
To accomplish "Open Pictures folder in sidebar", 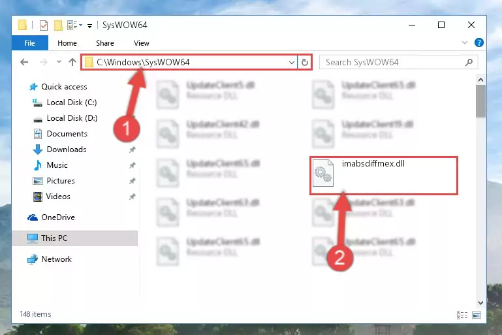I will click(x=61, y=181).
